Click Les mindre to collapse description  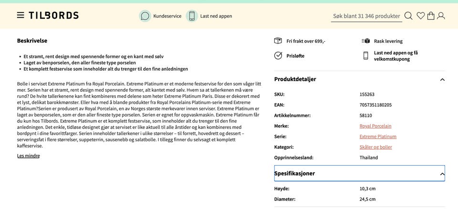click(x=28, y=156)
